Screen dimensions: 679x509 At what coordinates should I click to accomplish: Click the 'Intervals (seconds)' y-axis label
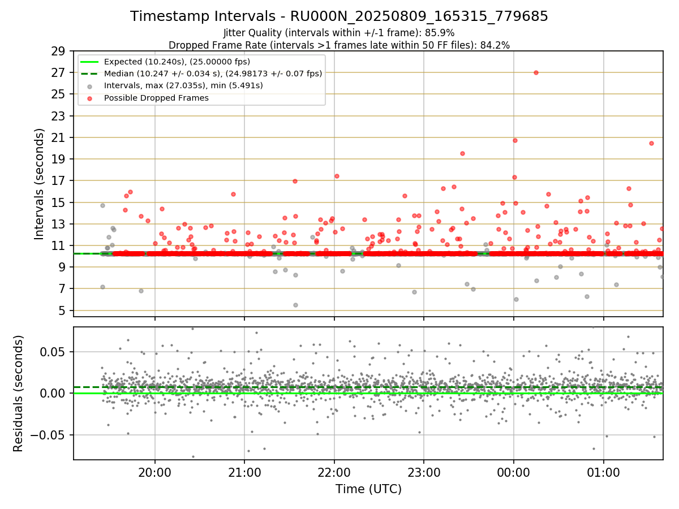[x=40, y=184]
